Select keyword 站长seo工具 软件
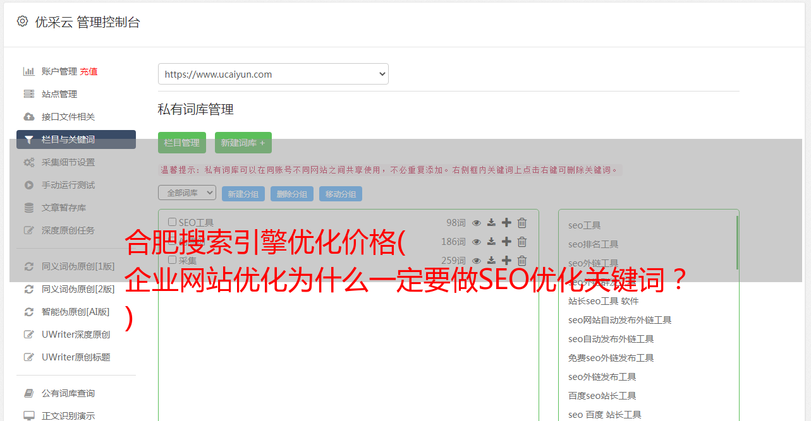 [604, 301]
